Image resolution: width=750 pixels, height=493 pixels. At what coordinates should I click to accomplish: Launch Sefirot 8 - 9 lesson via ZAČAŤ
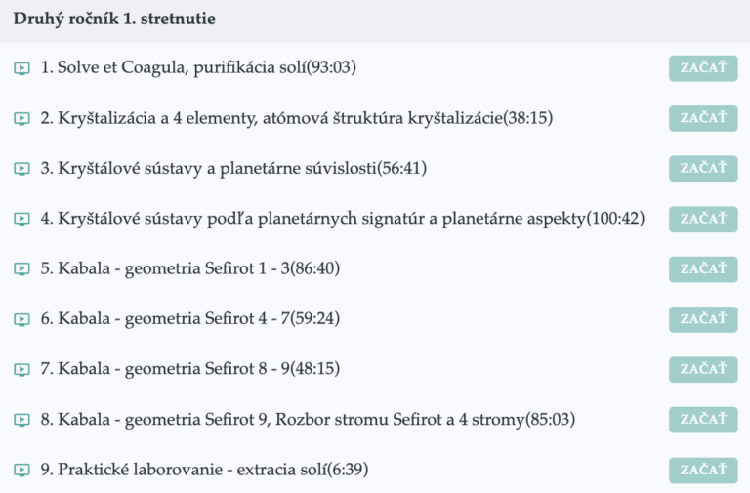tap(703, 370)
